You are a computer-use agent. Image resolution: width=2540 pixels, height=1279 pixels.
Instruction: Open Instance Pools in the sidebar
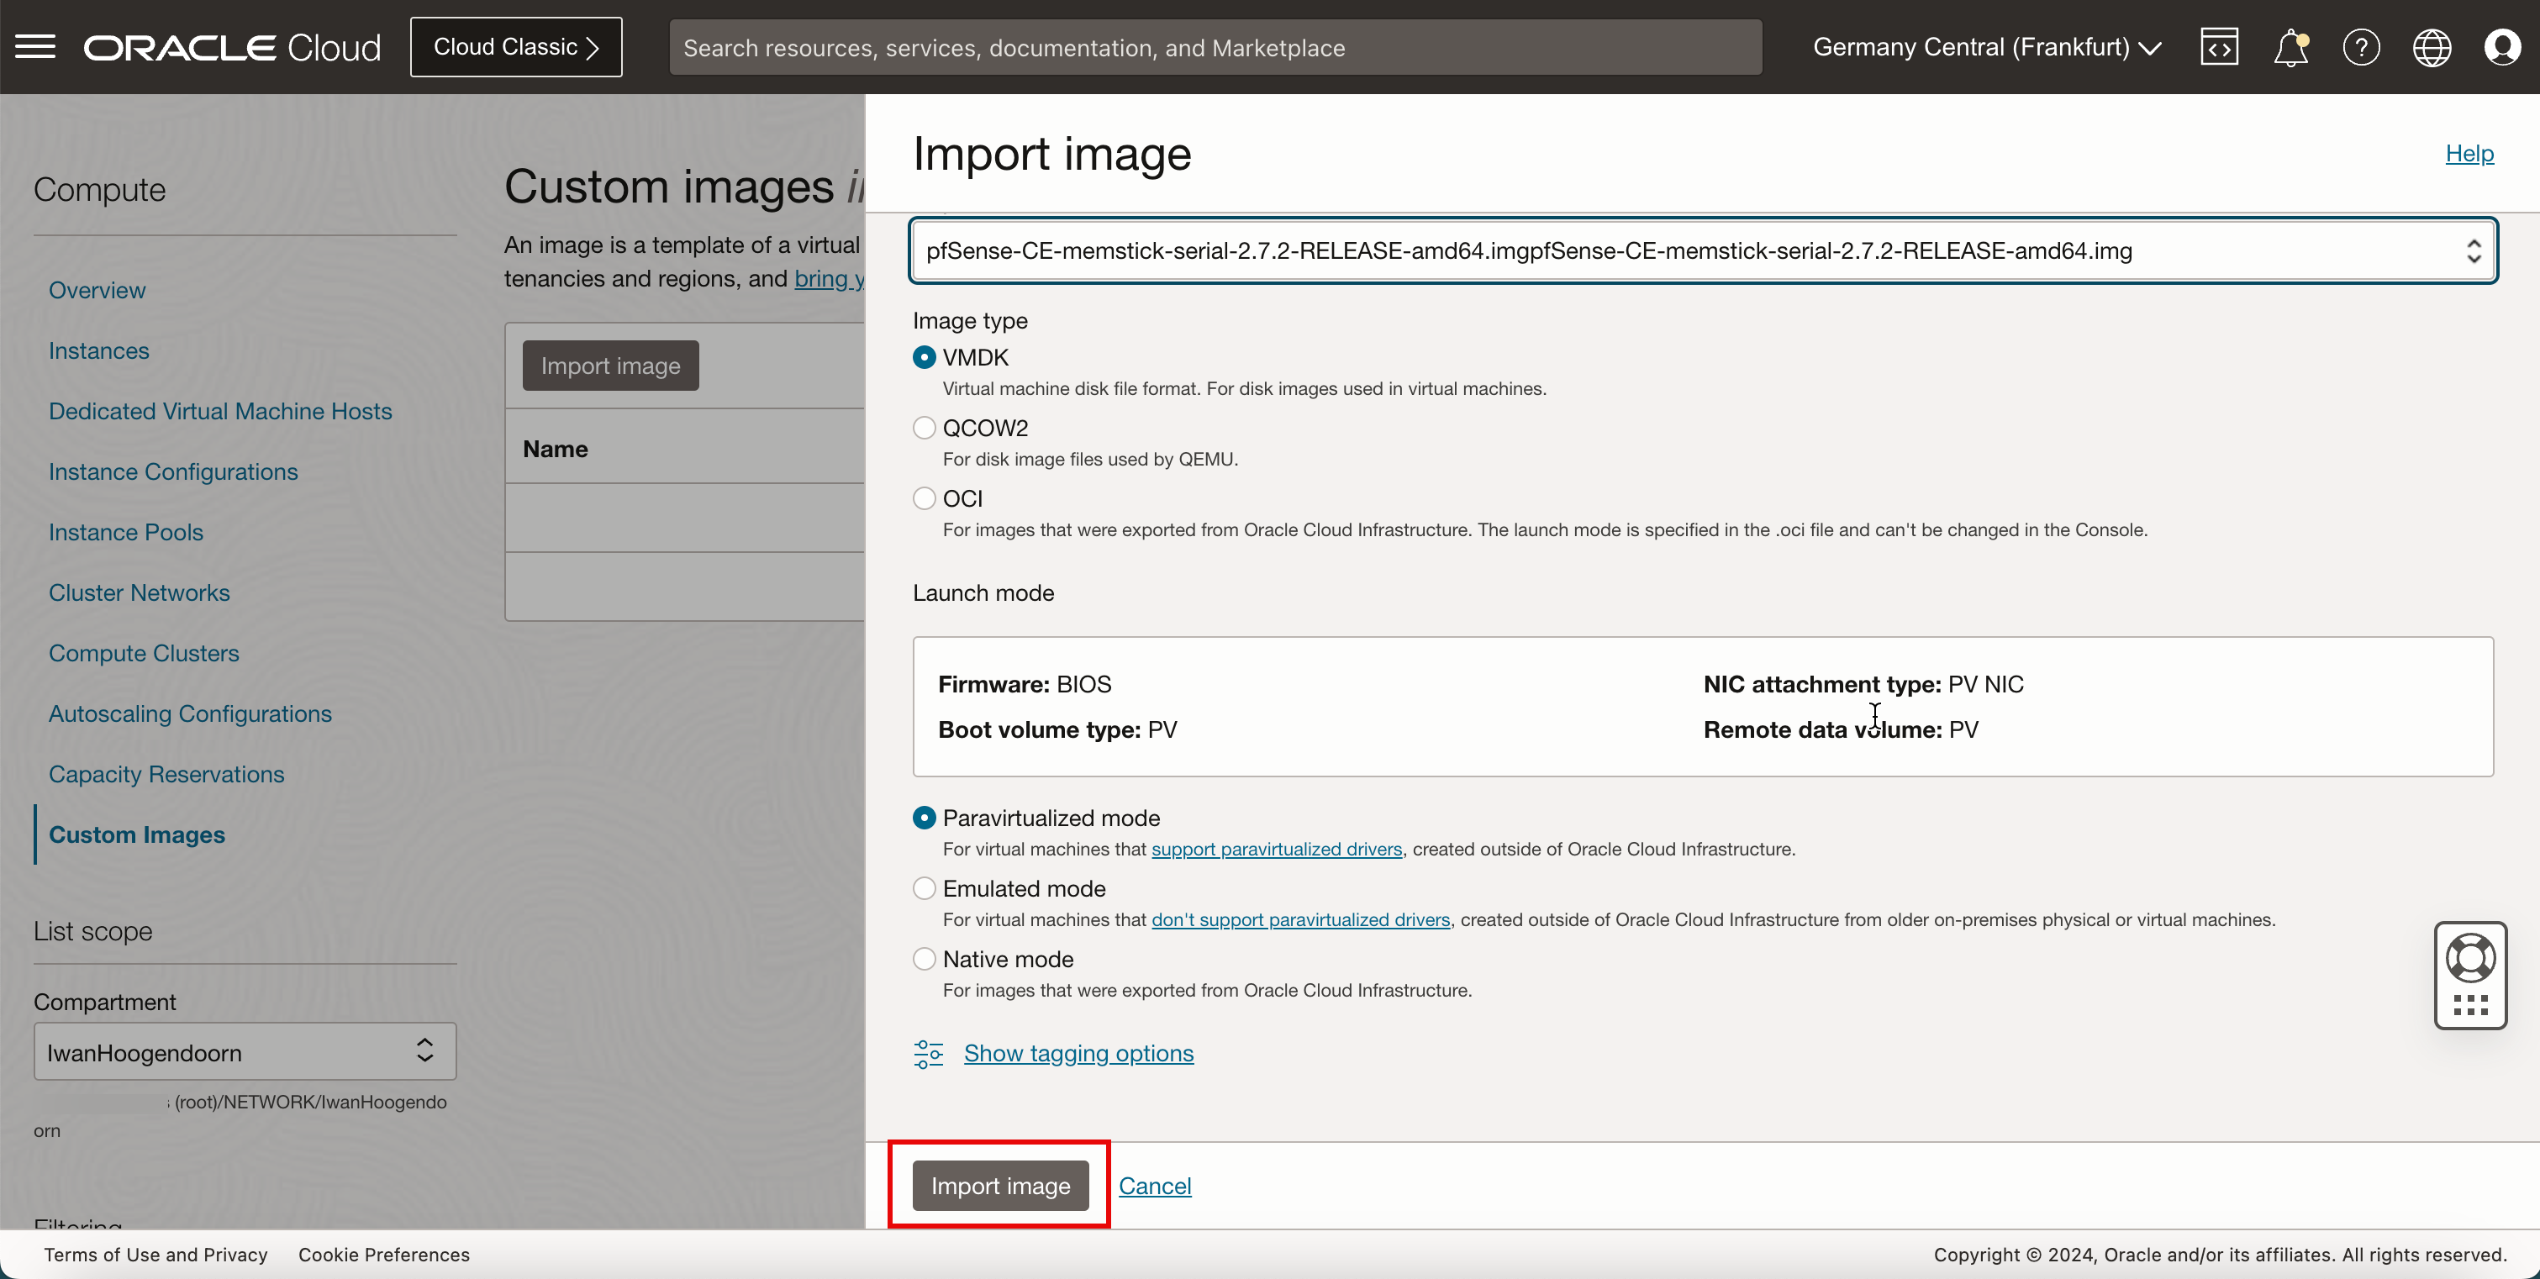click(x=126, y=533)
